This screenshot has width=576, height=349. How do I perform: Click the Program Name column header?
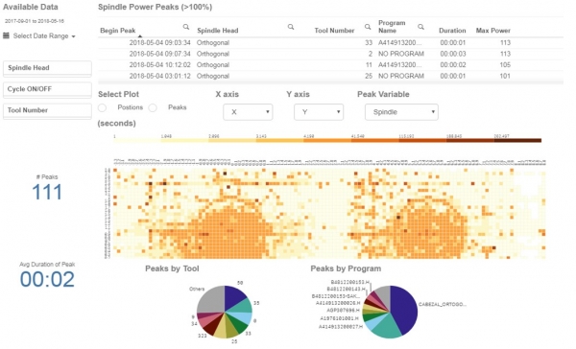pyautogui.click(x=392, y=27)
